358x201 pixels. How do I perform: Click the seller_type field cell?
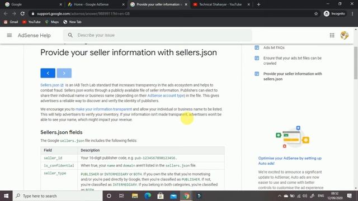[x=59, y=180]
